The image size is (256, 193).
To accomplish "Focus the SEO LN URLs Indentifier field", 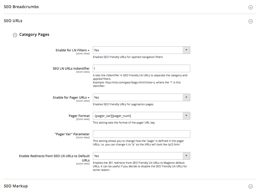I will pyautogui.click(x=141, y=68).
